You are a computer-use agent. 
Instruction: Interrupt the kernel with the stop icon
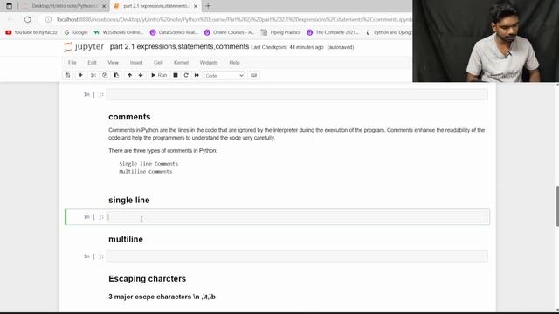click(176, 76)
